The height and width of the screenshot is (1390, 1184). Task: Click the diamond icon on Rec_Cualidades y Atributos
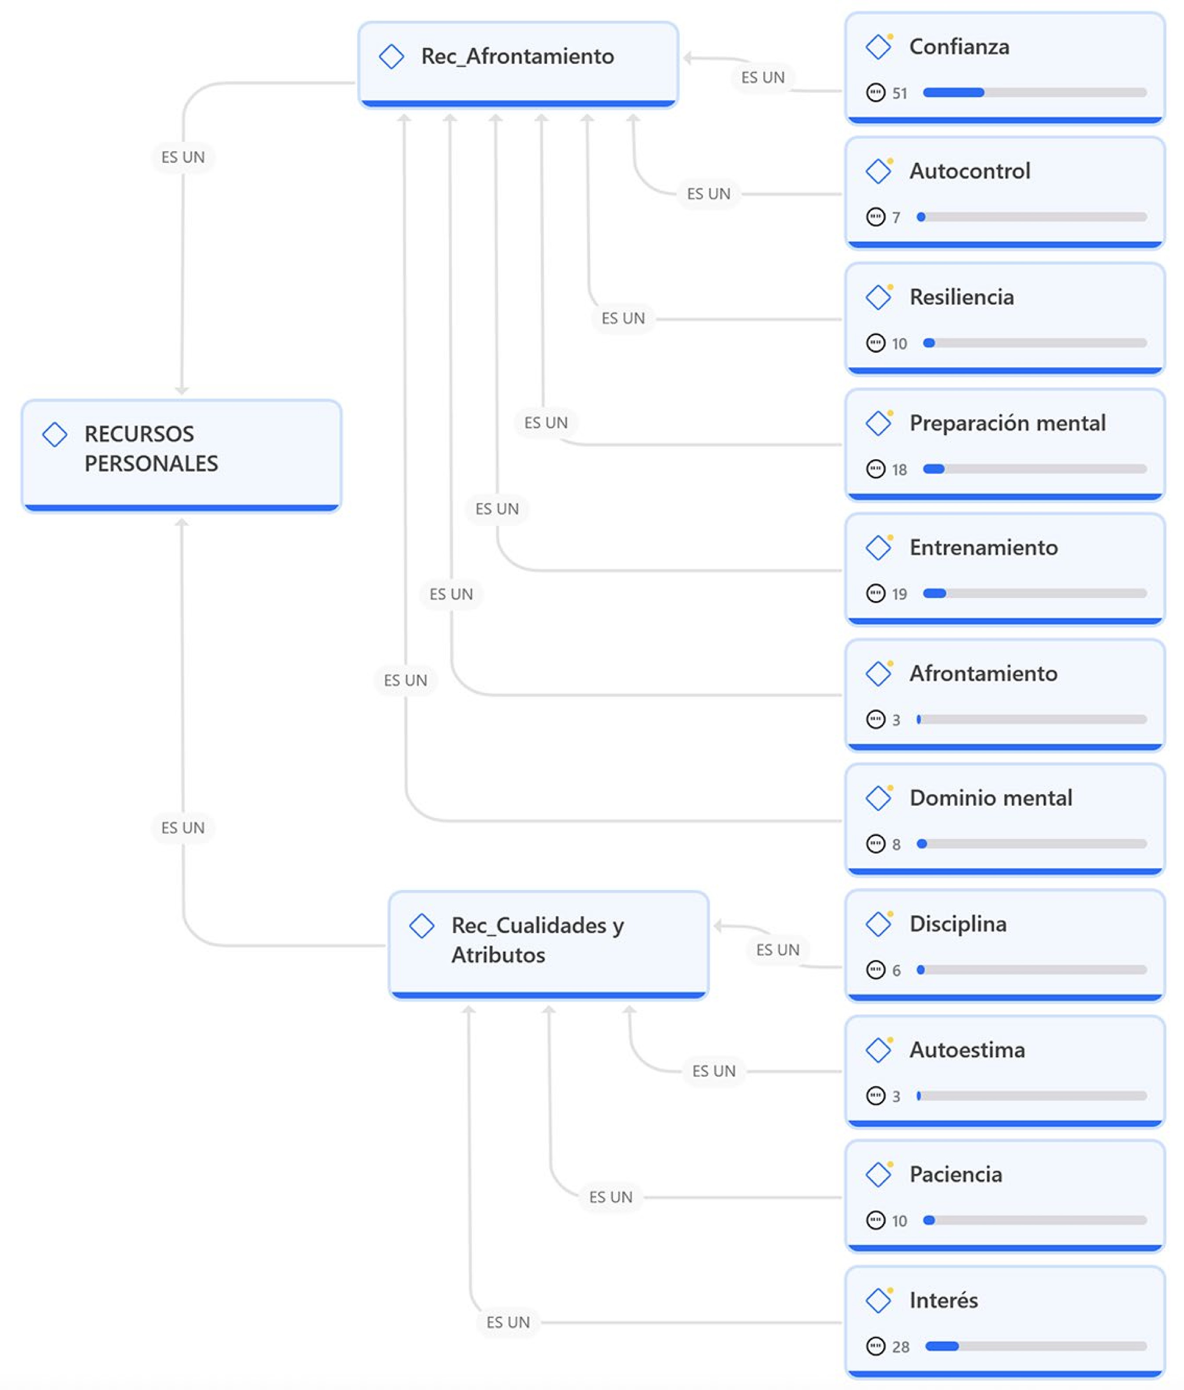421,926
